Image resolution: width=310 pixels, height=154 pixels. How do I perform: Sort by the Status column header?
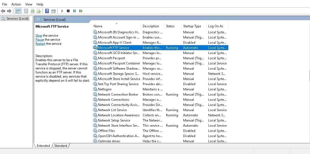[173, 26]
